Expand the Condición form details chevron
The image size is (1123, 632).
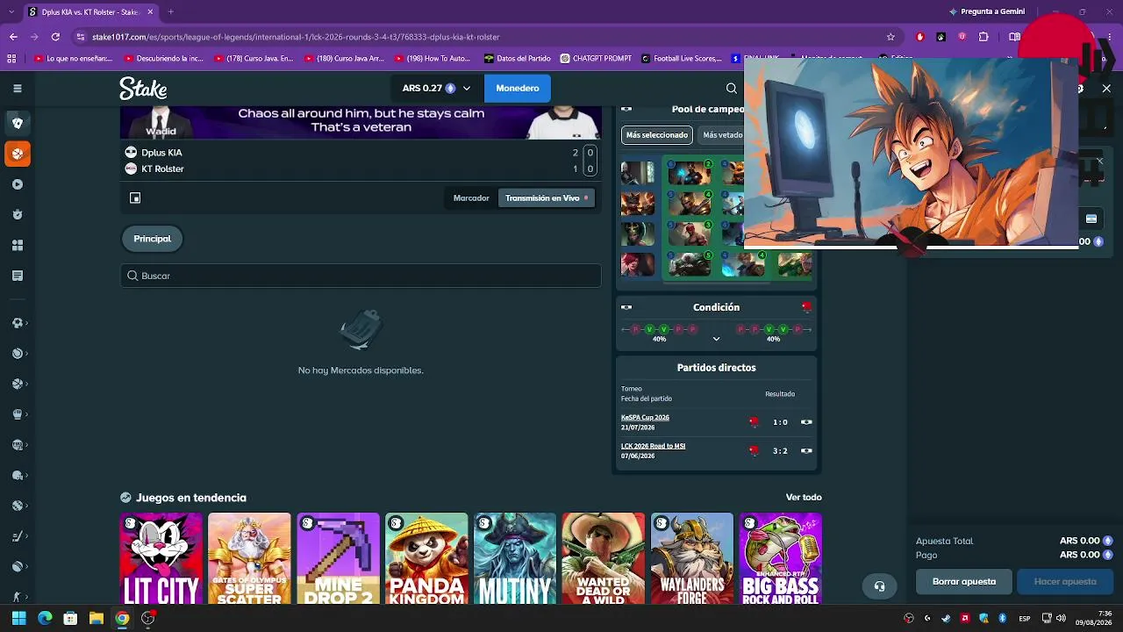tap(716, 339)
